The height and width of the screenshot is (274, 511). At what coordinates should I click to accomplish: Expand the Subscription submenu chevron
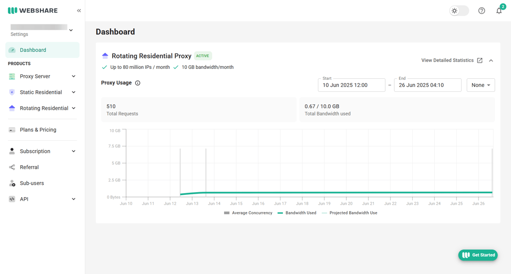(74, 151)
